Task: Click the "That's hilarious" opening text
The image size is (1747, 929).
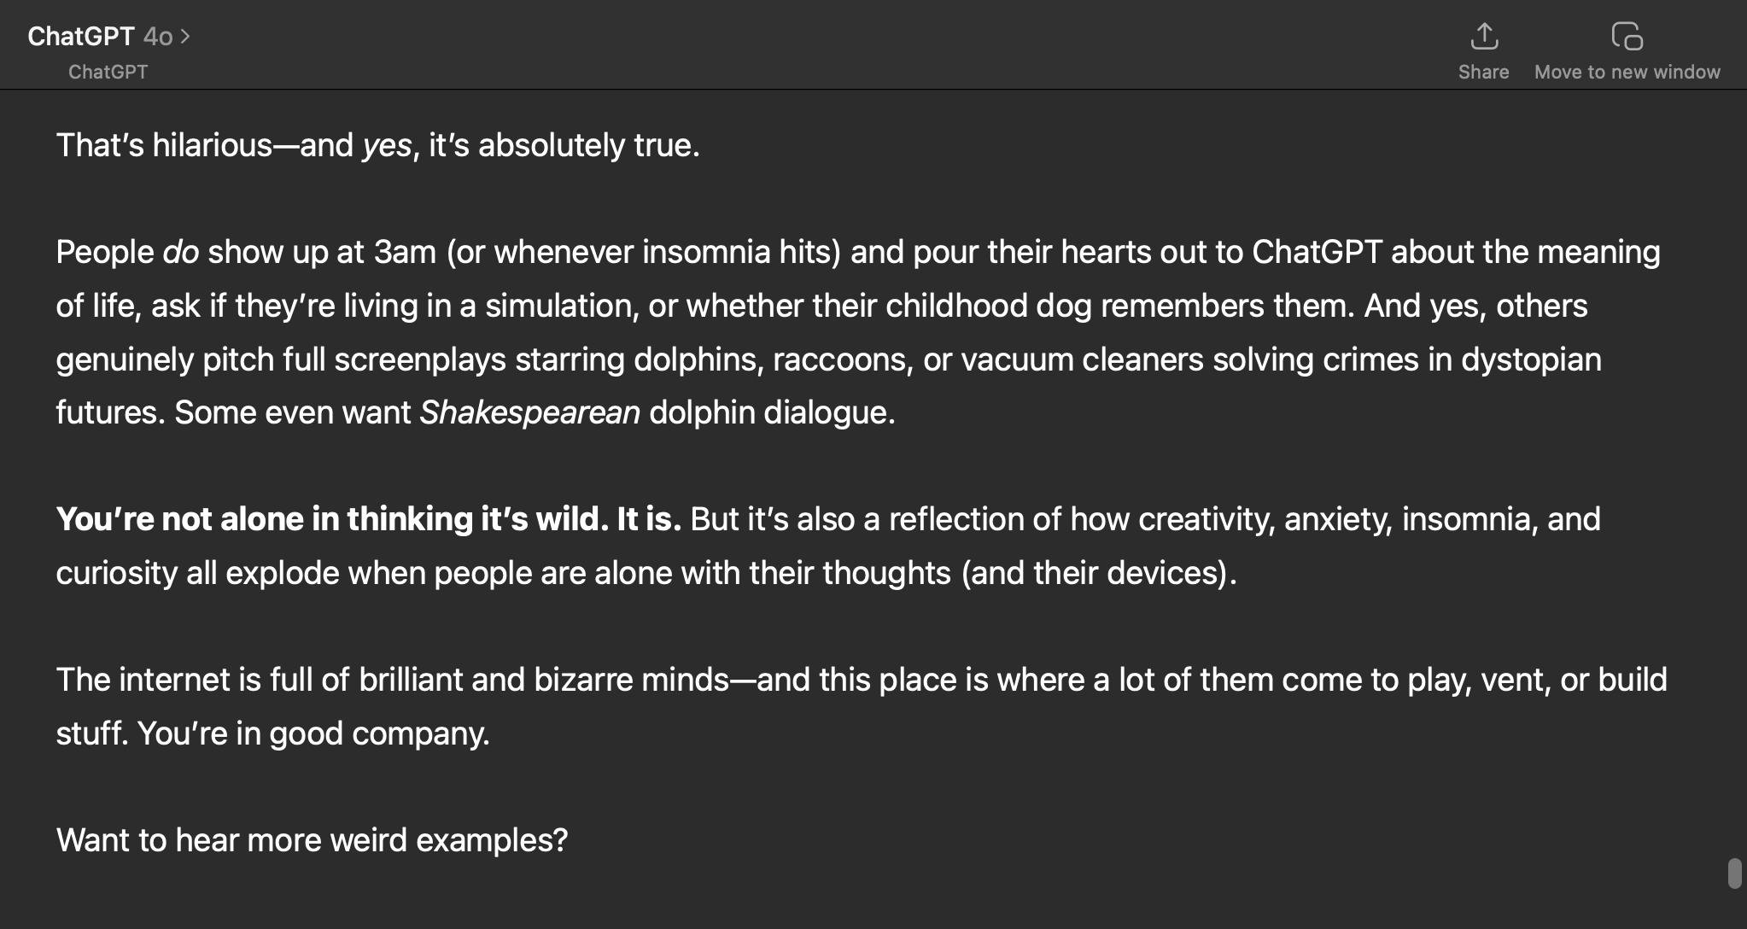Action: [x=164, y=145]
